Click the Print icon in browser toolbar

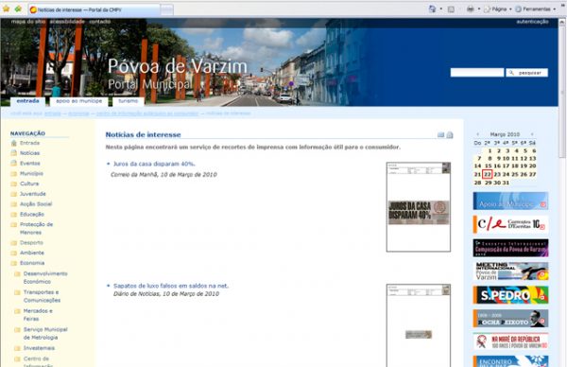click(470, 9)
